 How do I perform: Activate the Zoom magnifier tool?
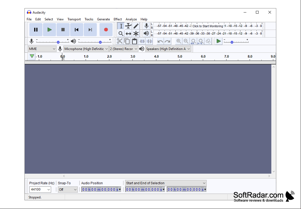coord(121,34)
